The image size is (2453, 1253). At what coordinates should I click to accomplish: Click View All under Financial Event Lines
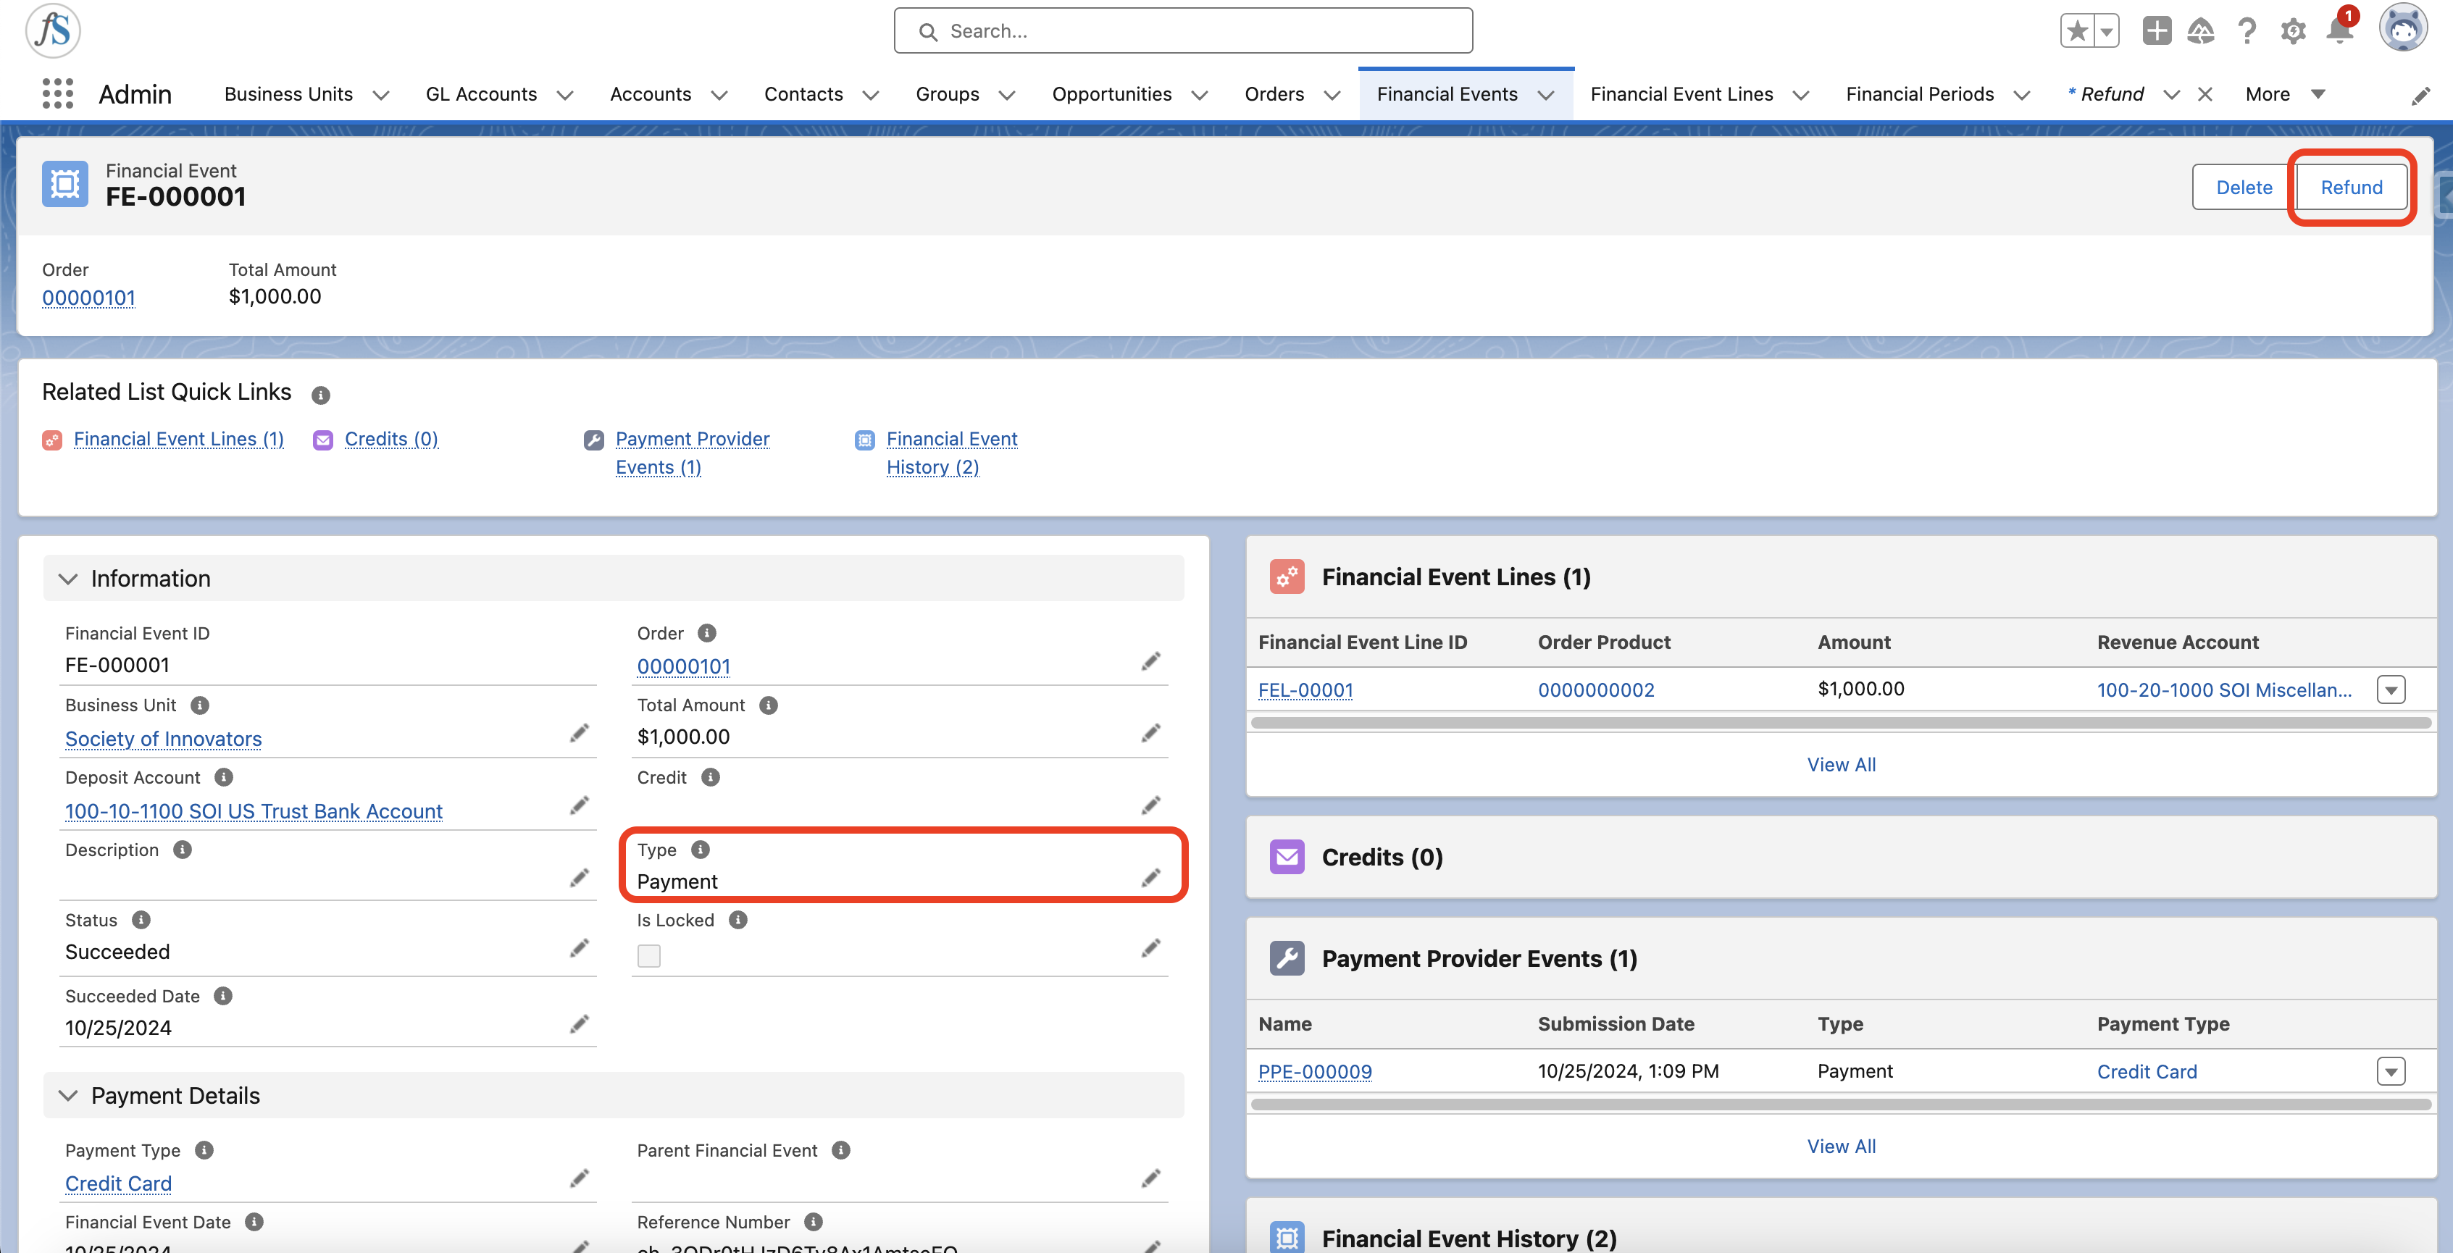pyautogui.click(x=1842, y=765)
